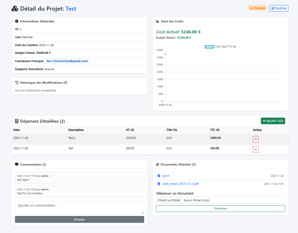Delete the Test.2 expense row

point(256,139)
